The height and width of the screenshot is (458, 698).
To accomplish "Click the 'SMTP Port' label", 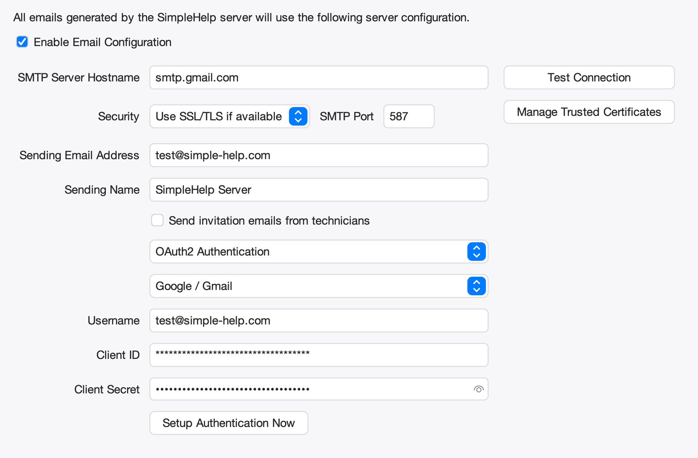I will pyautogui.click(x=347, y=116).
